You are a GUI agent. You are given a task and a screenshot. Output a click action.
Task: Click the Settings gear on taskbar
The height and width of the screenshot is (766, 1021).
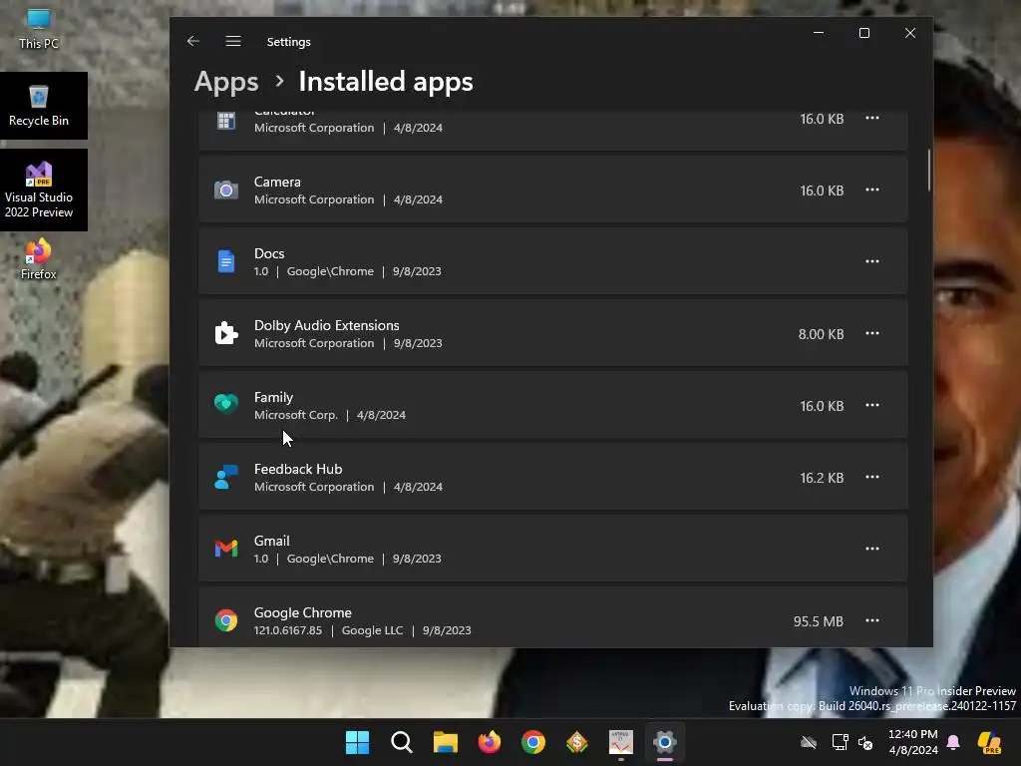(x=665, y=742)
